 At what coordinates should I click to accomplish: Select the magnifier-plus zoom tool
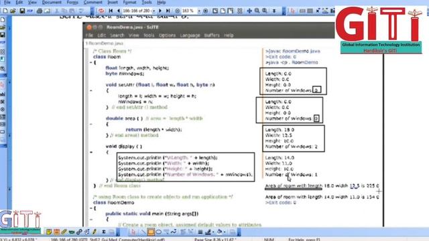[x=265, y=11]
